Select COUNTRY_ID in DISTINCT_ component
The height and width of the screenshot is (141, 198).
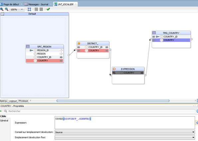[x=93, y=47]
